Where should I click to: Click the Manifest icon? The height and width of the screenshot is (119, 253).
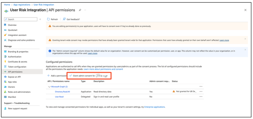pos(5,97)
